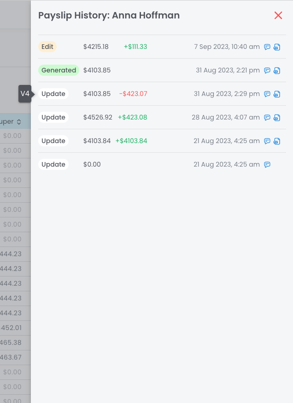293x403 pixels.
Task: Close the Payslip History panel
Action: tap(278, 16)
